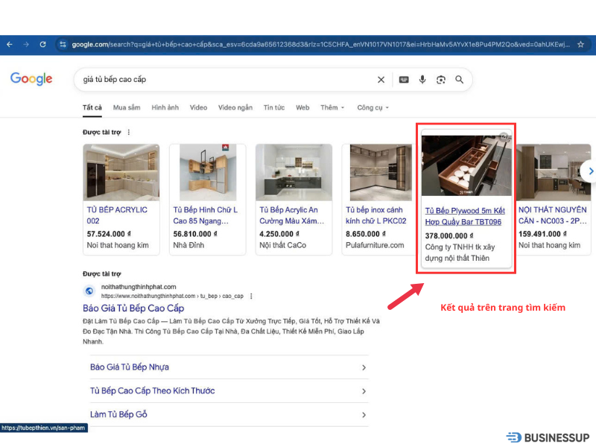Click the search magnifier icon
This screenshot has width=596, height=447.
point(460,79)
